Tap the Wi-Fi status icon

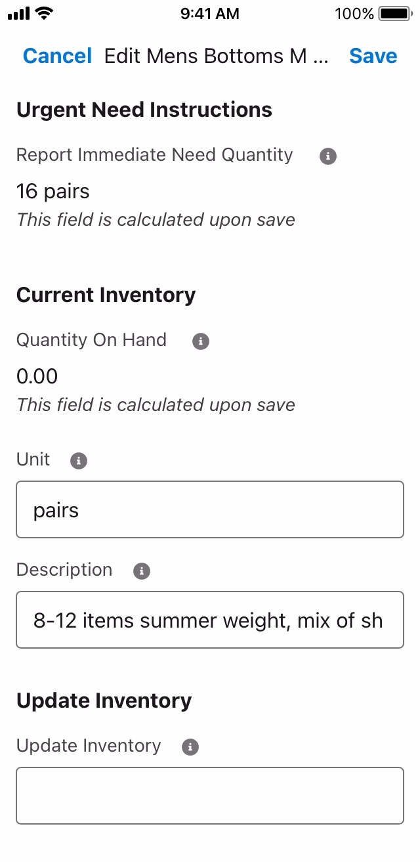coord(45,13)
